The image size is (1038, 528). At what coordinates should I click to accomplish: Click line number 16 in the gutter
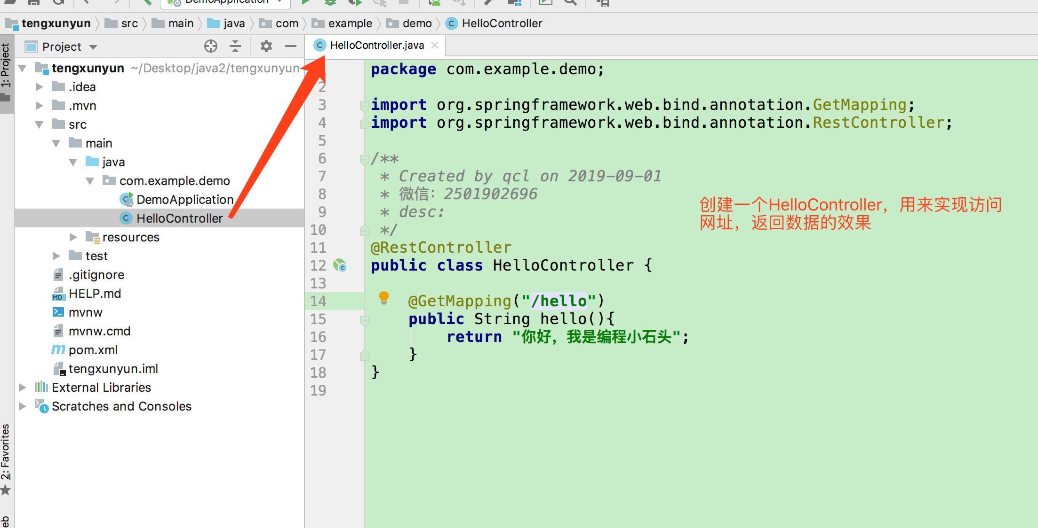click(318, 337)
